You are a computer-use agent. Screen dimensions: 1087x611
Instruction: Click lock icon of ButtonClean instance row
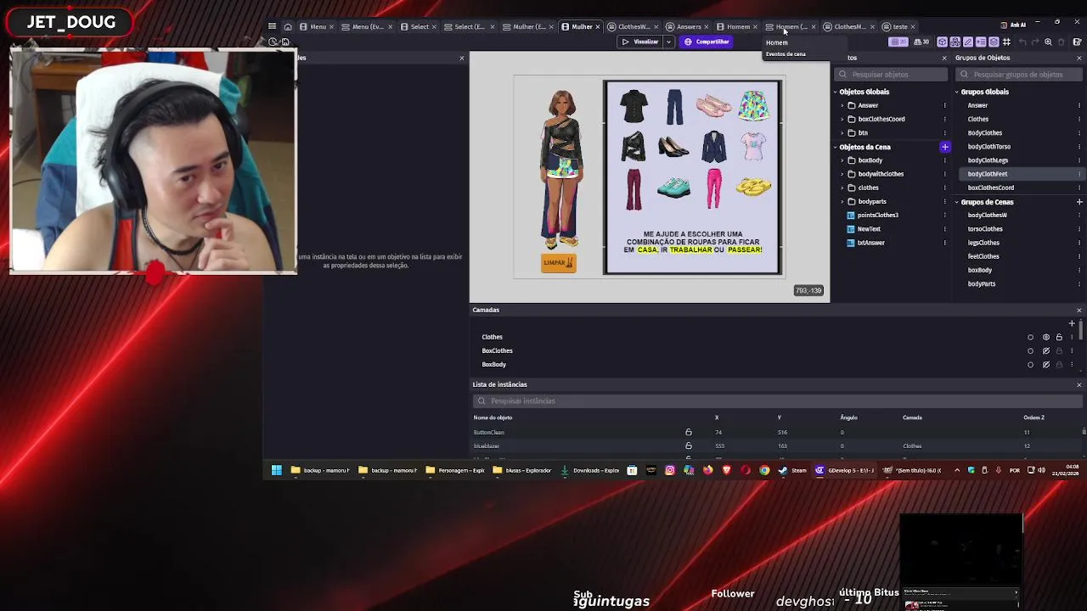689,432
